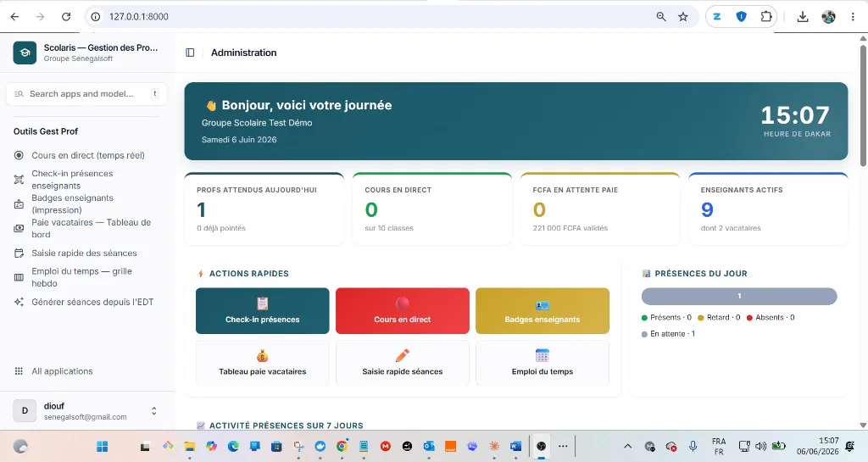Click the calendar edit icon beside Saisie rapide
868x462 pixels.
[19, 253]
